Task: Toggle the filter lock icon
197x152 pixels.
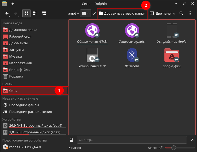Action: (72, 140)
